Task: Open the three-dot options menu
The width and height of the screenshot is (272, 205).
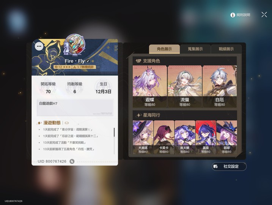Action: click(39, 46)
